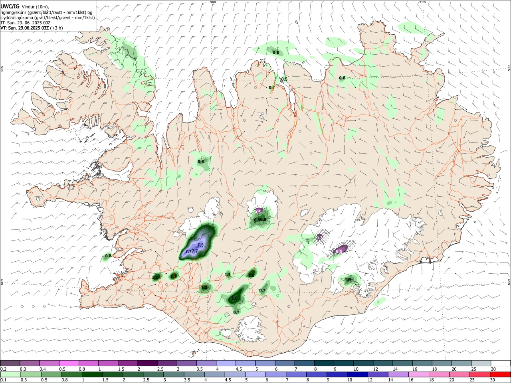Click the 0.6 value in the western highlands
The width and height of the screenshot is (511, 383).
tap(201, 162)
